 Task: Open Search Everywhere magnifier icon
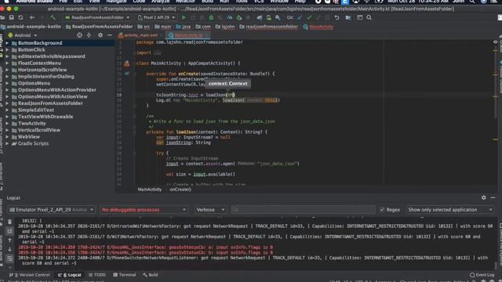click(x=369, y=17)
